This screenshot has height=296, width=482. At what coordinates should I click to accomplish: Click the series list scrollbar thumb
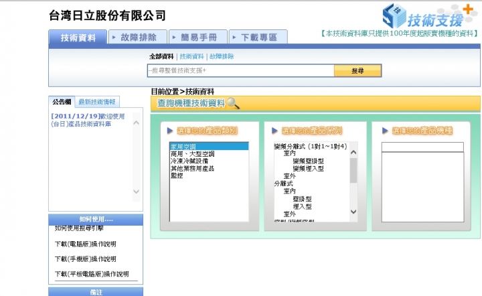click(x=353, y=170)
